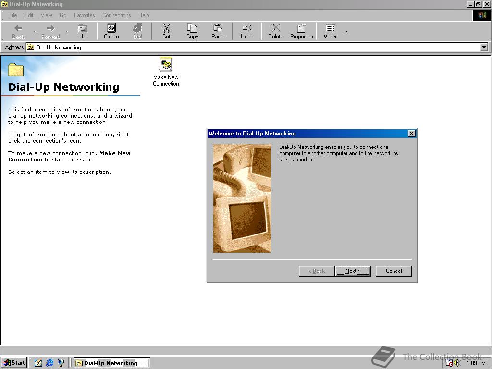Open the Views dropdown arrow
This screenshot has height=369, width=492.
point(346,31)
